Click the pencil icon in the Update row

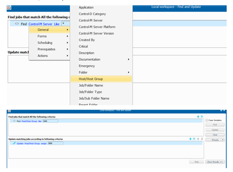(14, 143)
